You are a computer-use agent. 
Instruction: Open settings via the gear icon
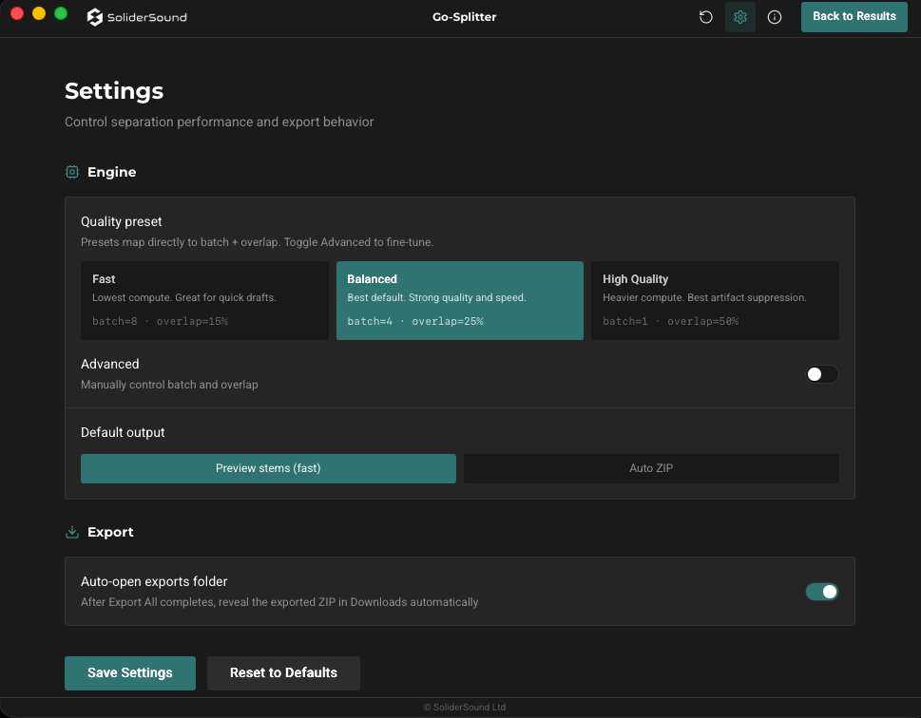click(740, 17)
